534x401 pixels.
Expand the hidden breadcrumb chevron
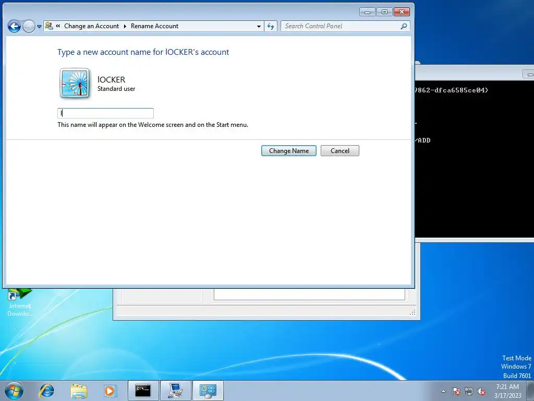(x=58, y=26)
